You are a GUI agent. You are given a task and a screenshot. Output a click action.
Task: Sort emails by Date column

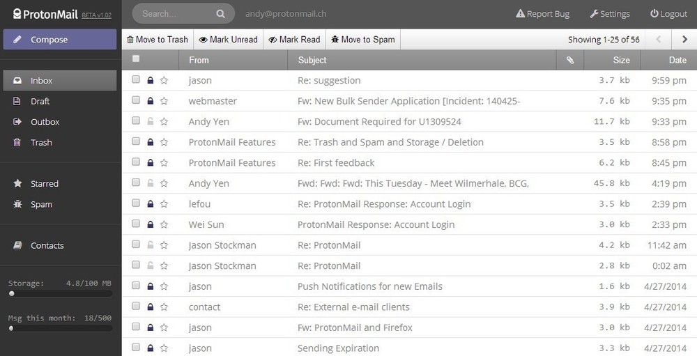pyautogui.click(x=677, y=60)
